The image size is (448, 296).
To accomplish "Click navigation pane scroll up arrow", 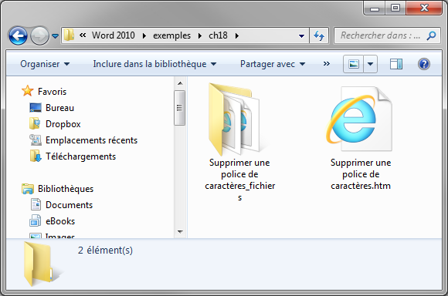I will coord(180,83).
